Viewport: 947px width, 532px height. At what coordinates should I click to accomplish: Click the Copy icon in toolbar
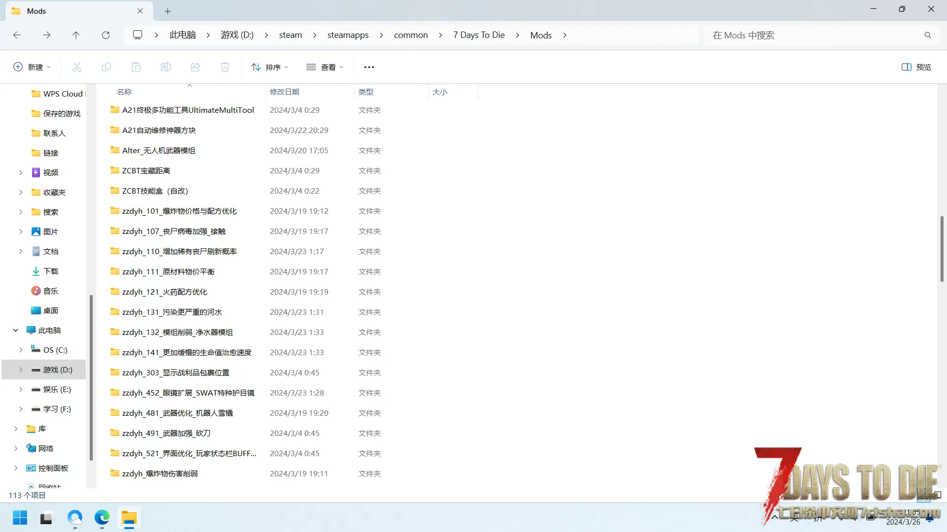coord(107,67)
